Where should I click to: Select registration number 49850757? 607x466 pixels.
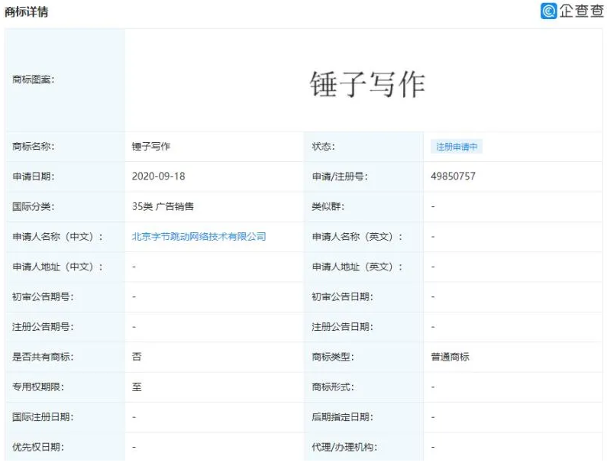pos(453,176)
